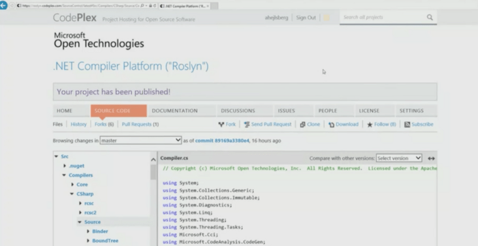Click the Sign Out link

pos(306,18)
